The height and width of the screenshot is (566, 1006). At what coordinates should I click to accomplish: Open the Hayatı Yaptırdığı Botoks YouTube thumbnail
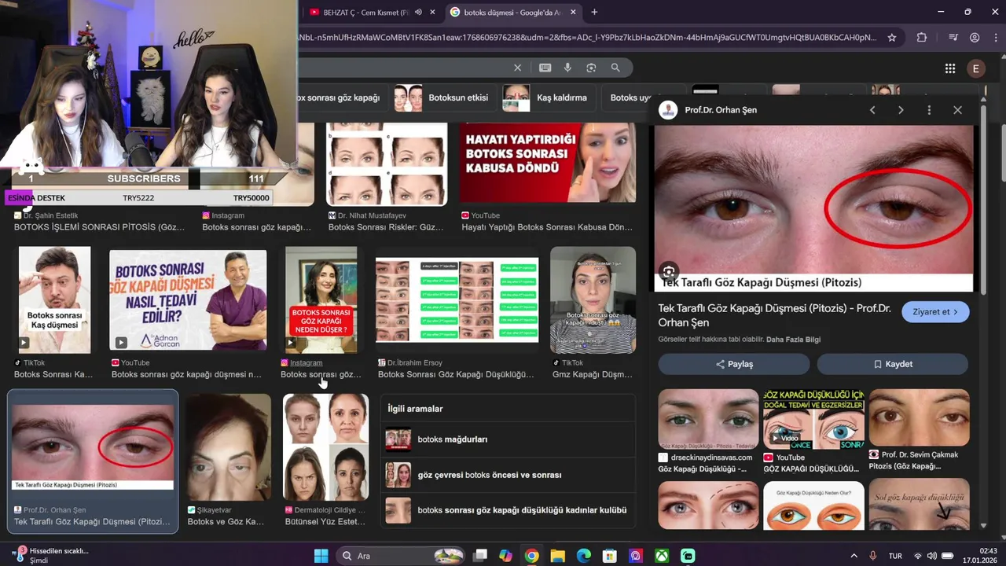pos(548,163)
